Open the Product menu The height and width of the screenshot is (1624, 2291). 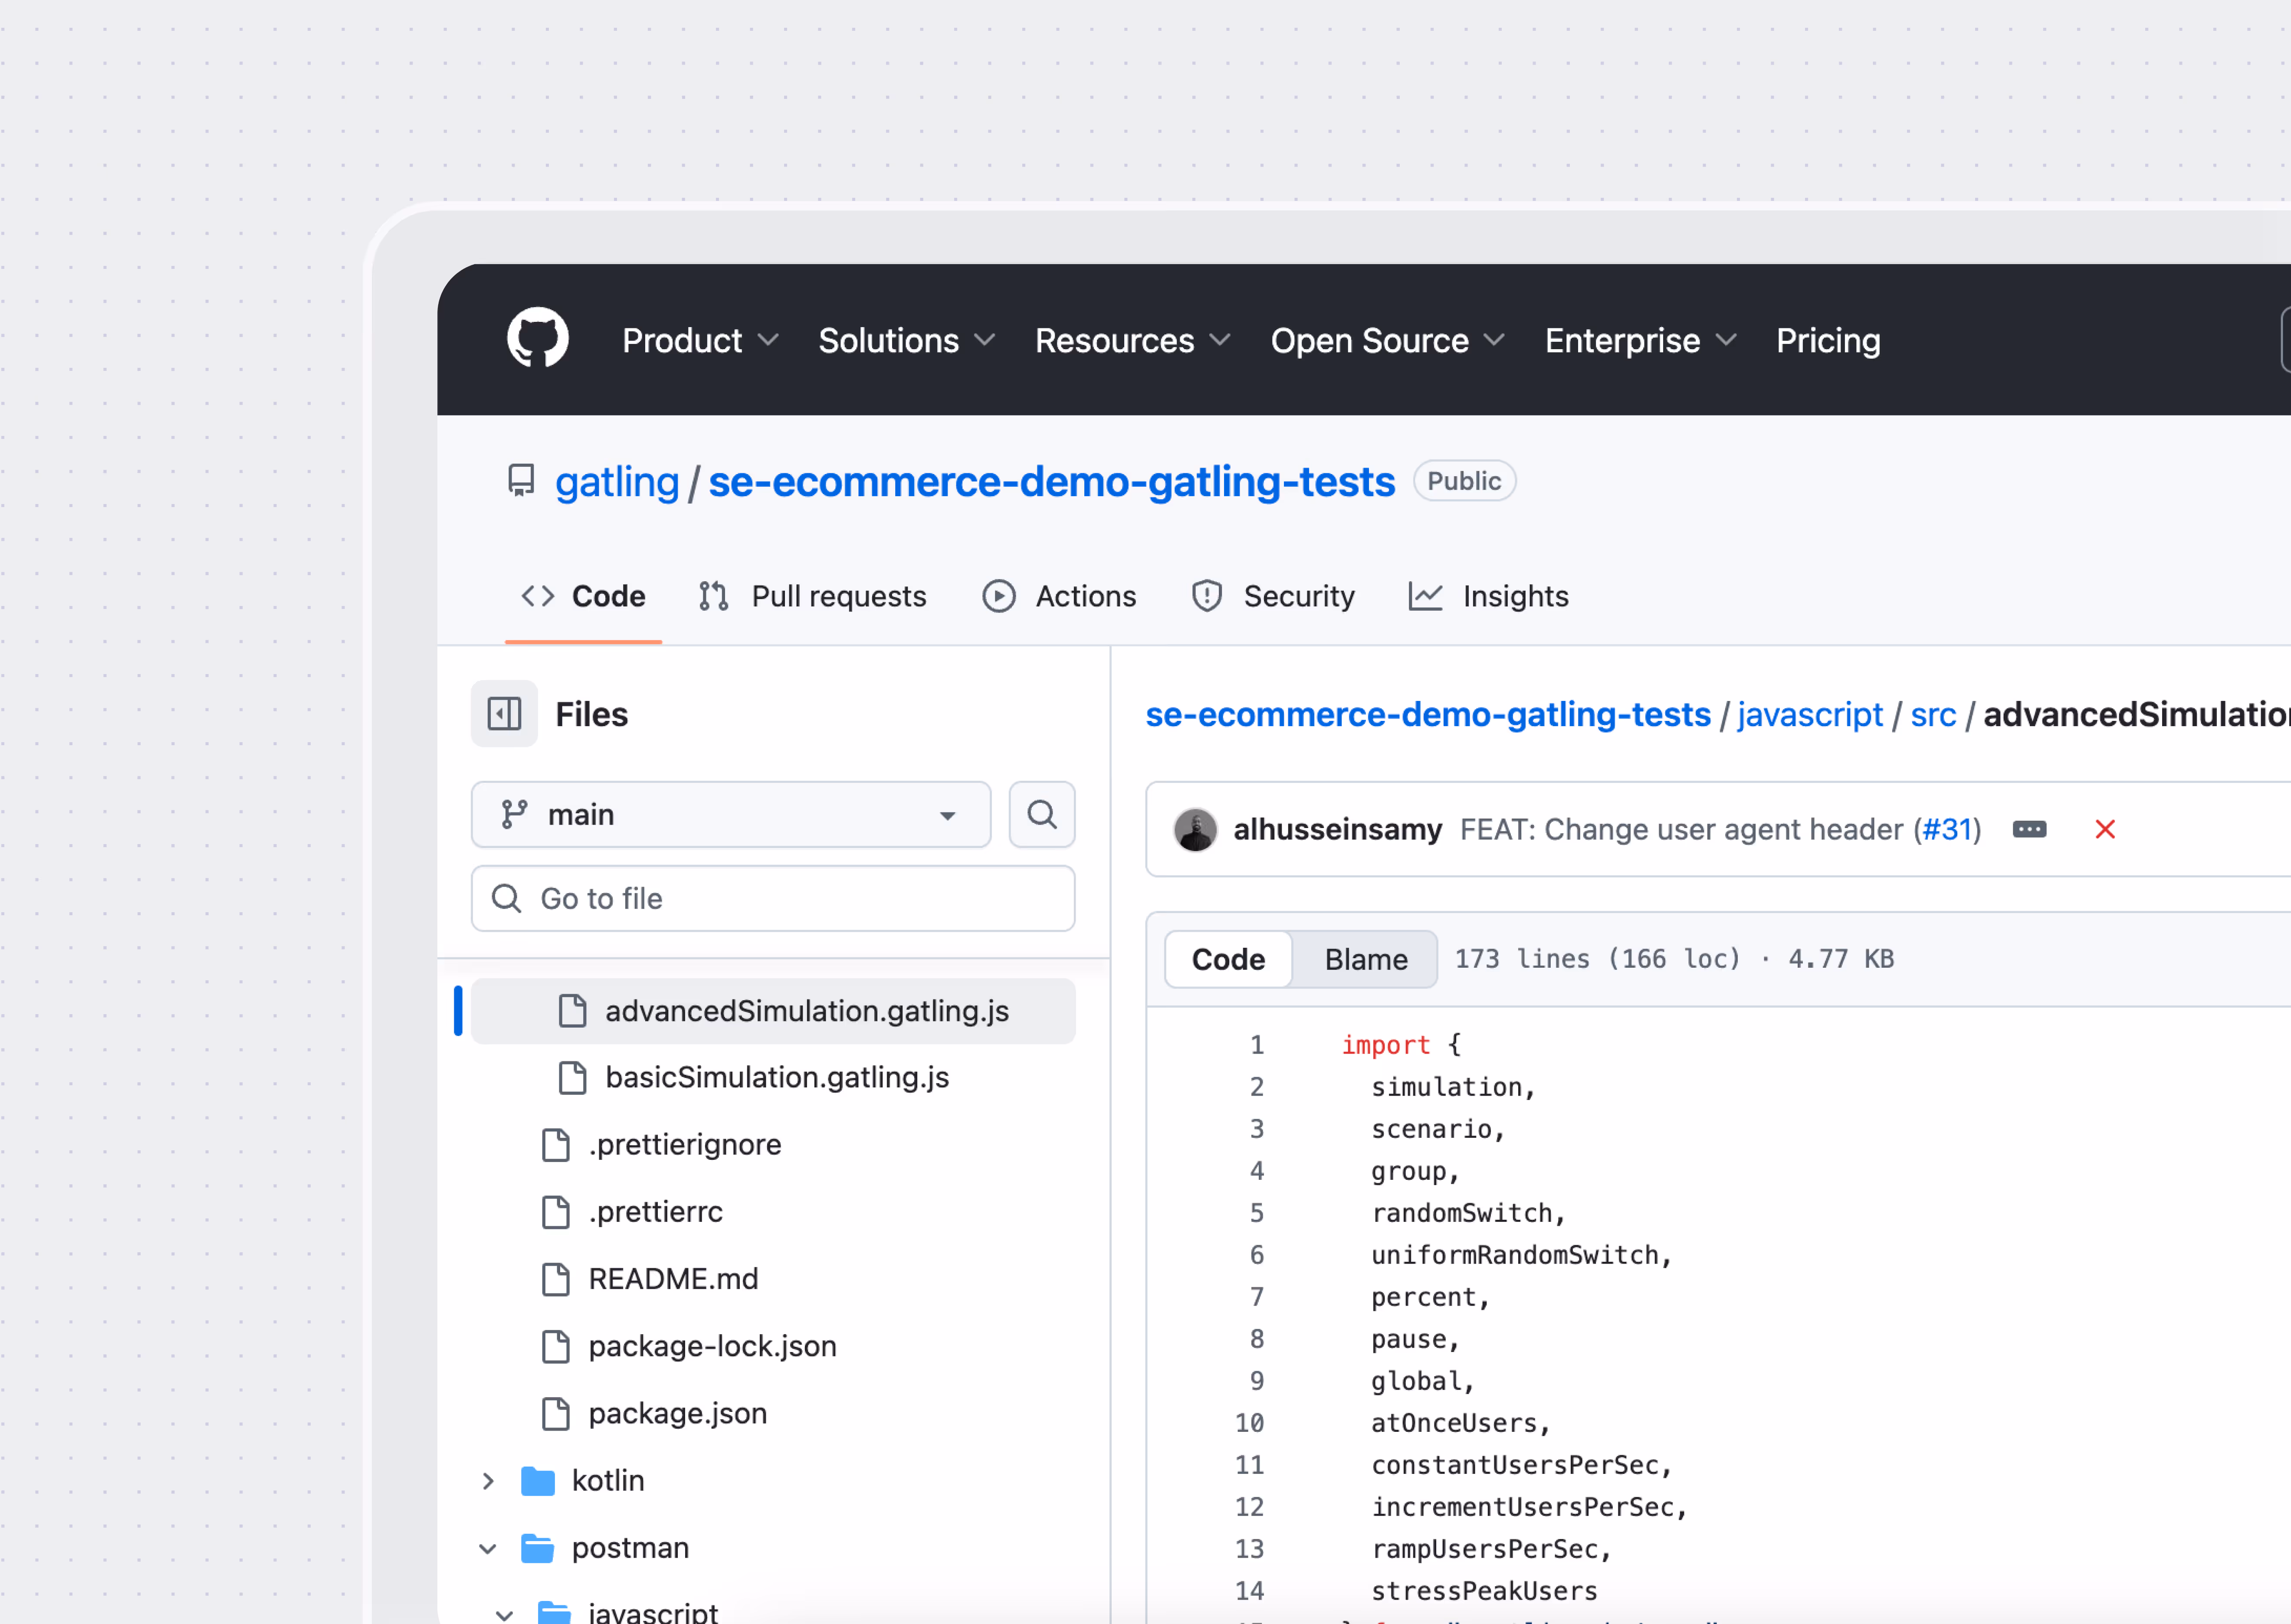coord(699,341)
